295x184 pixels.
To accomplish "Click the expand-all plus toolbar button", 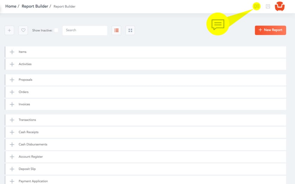I will click(x=9, y=30).
